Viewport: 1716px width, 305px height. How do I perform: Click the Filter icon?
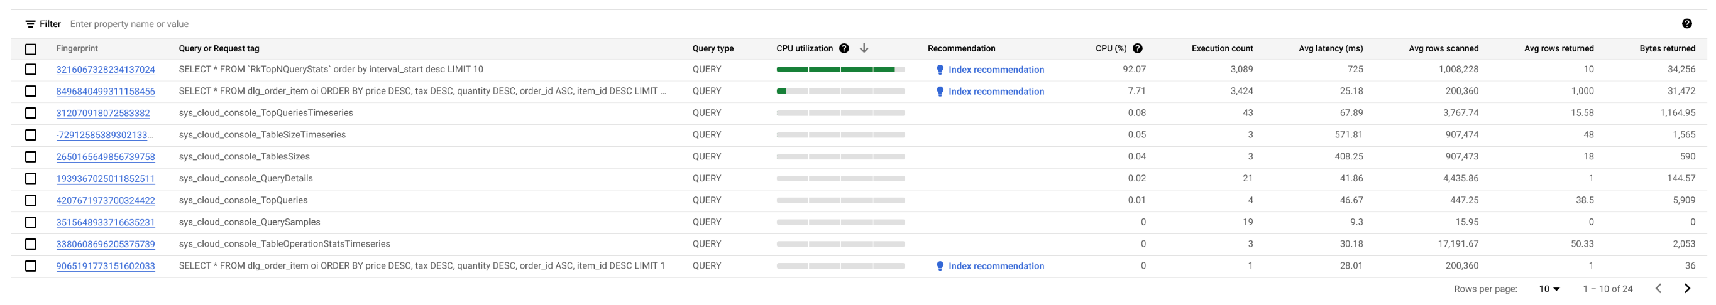point(31,24)
